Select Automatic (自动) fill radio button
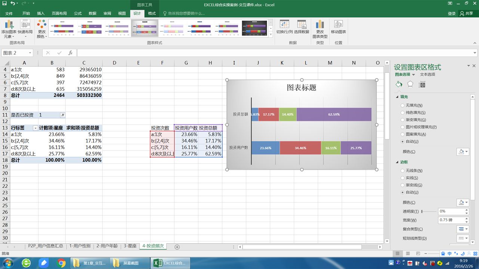This screenshot has width=479, height=269. (x=402, y=142)
